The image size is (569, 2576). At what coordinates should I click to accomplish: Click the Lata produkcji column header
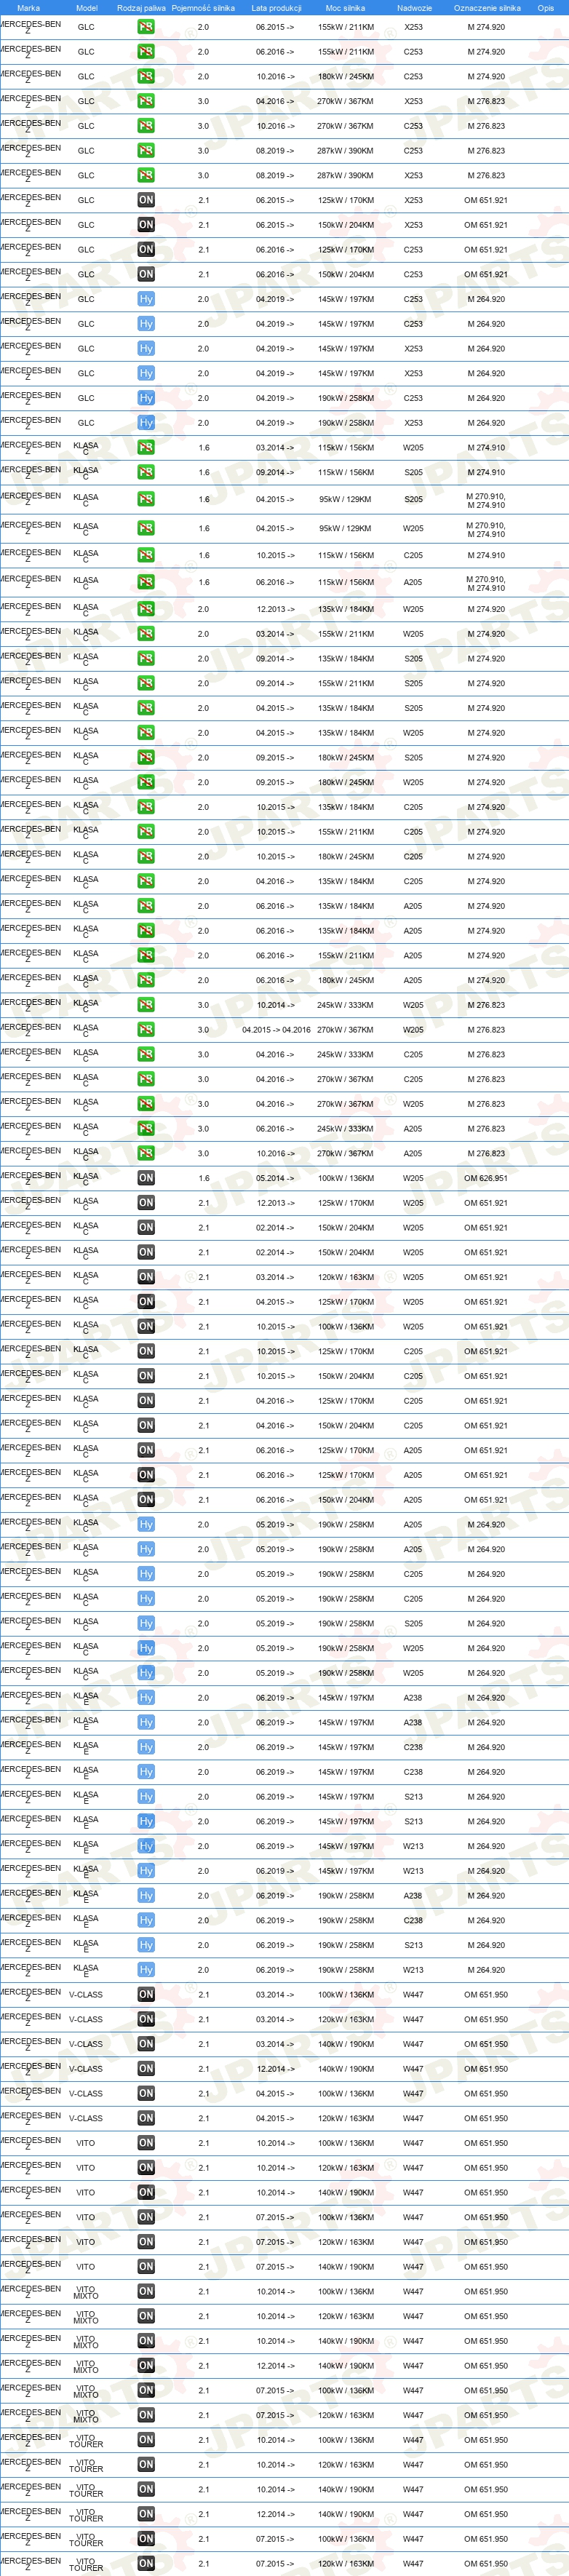[276, 8]
